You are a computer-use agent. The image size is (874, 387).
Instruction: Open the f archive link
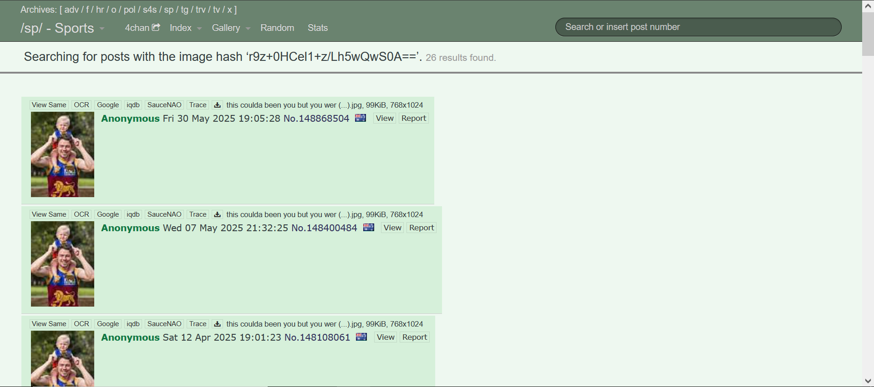point(87,10)
